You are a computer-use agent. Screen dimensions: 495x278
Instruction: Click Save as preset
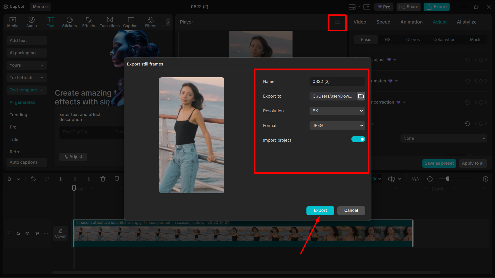pyautogui.click(x=439, y=163)
